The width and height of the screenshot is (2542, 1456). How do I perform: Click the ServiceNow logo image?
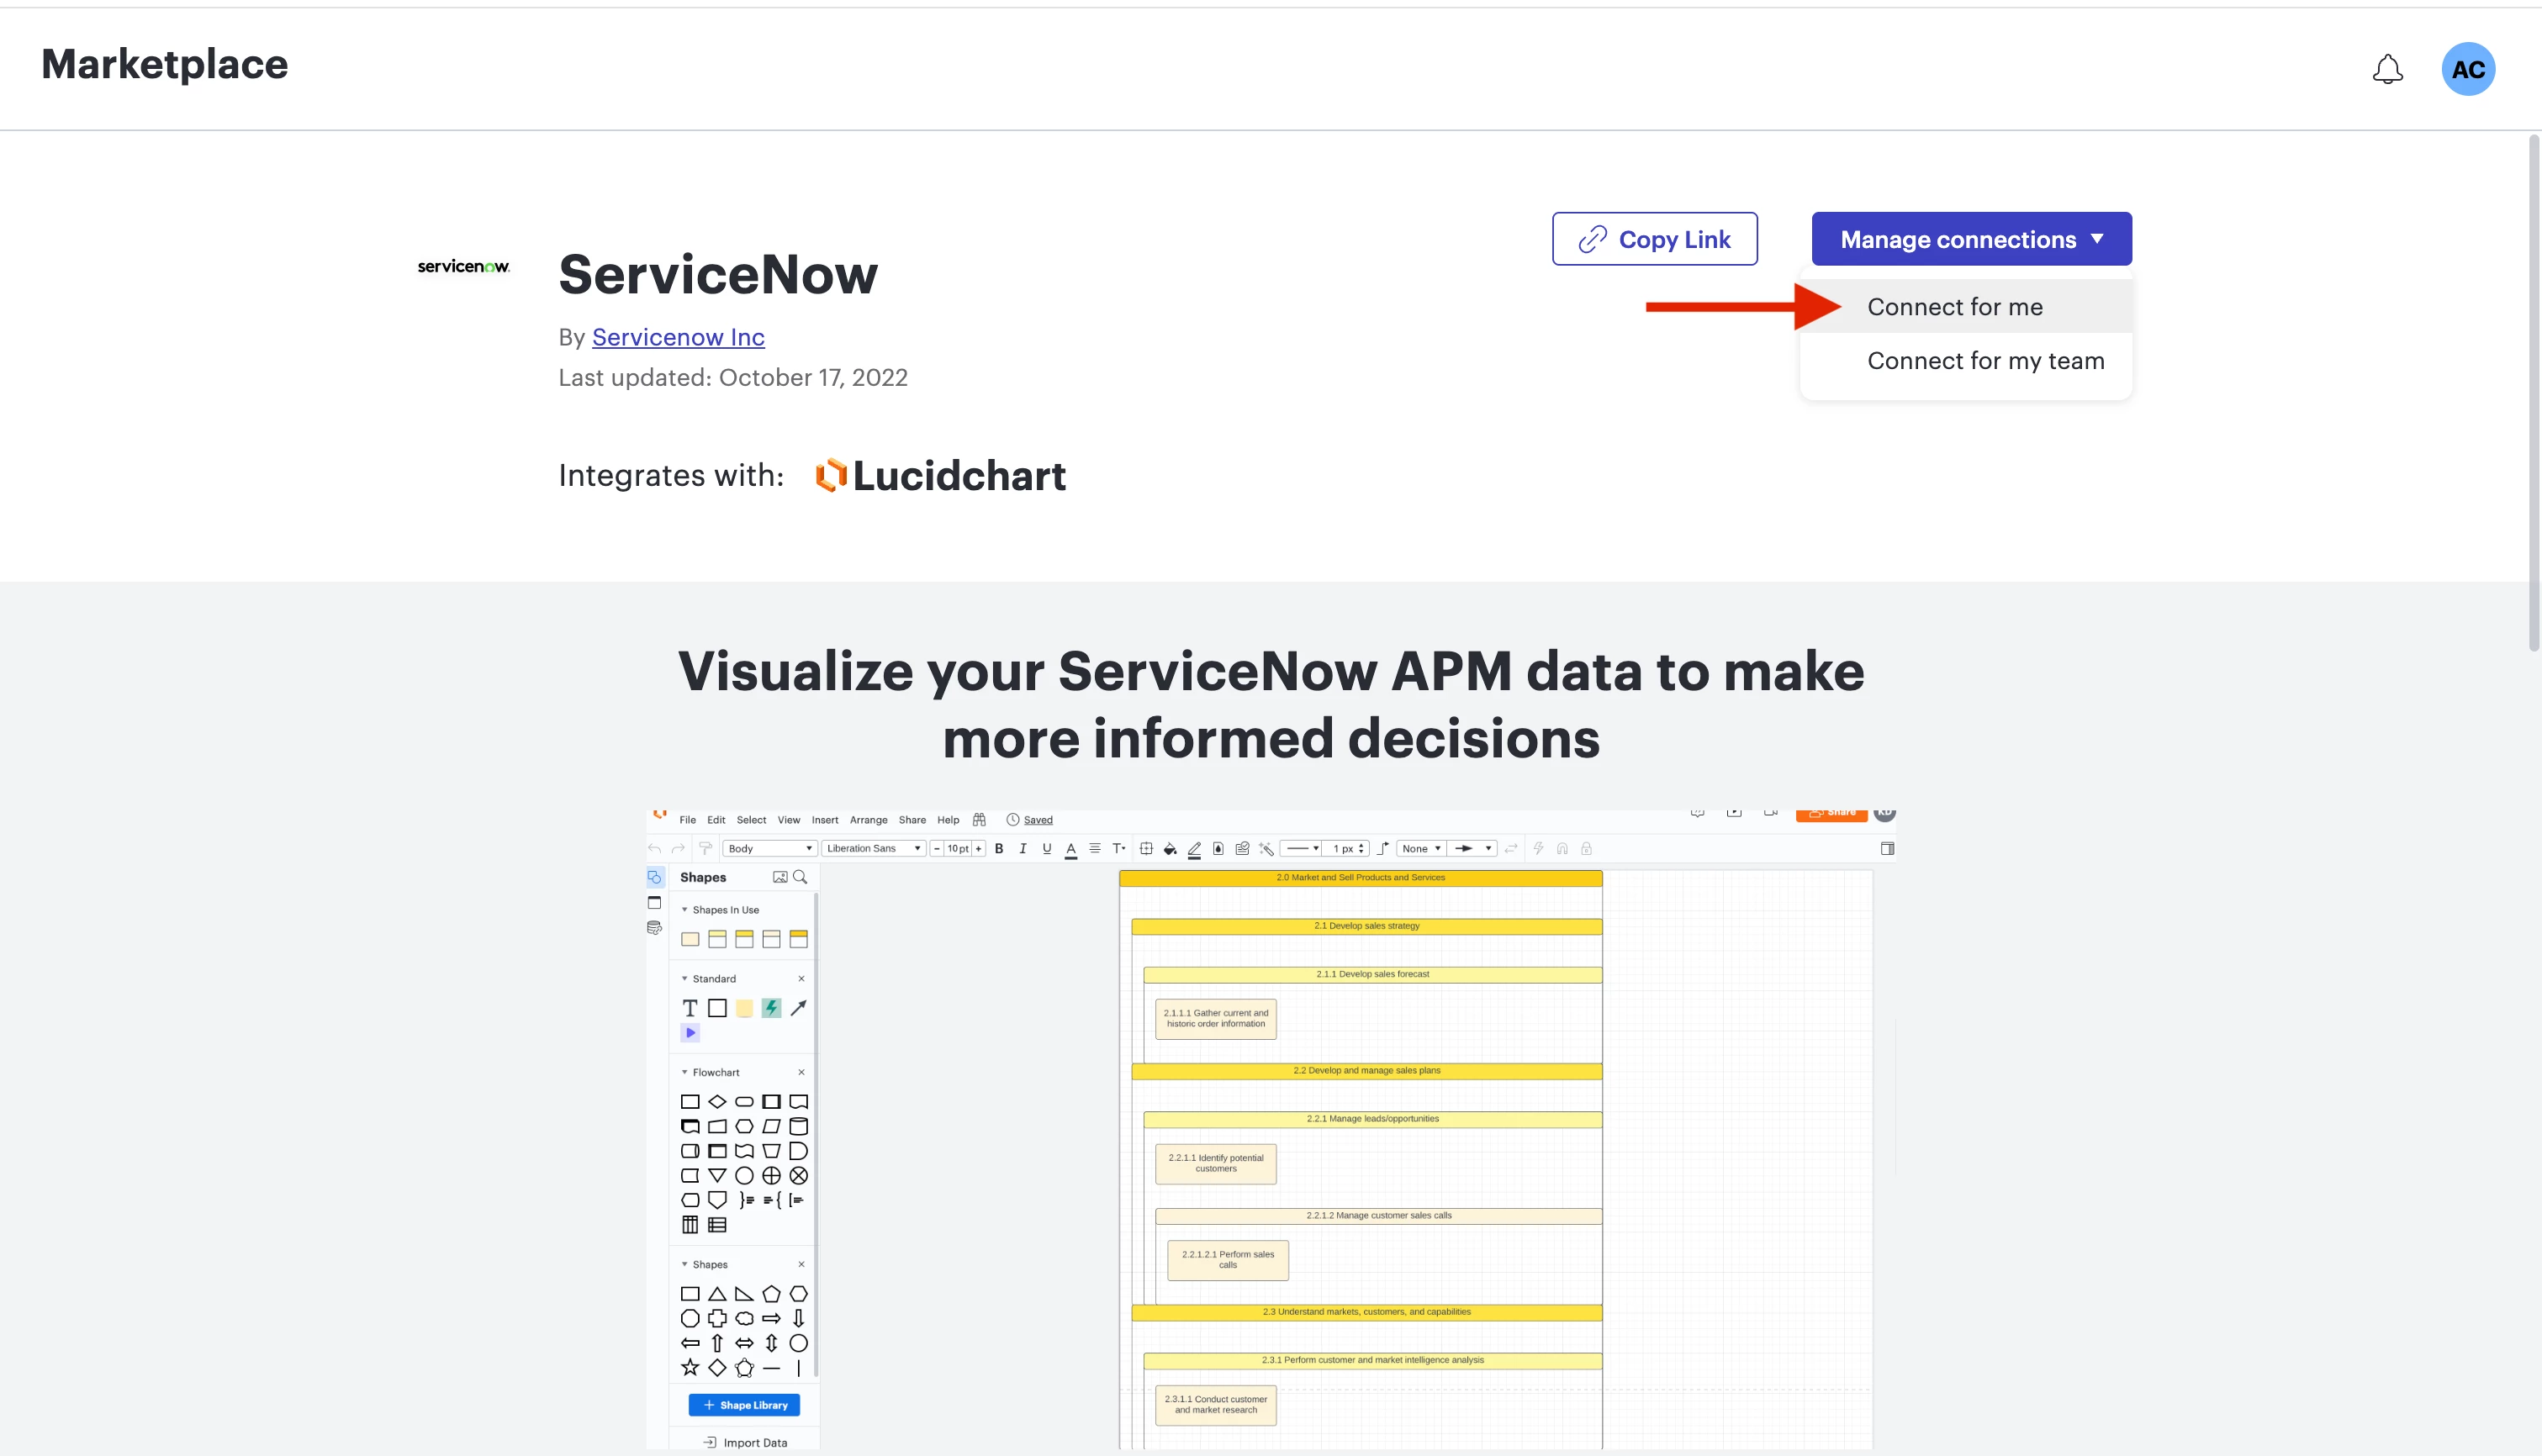[463, 266]
